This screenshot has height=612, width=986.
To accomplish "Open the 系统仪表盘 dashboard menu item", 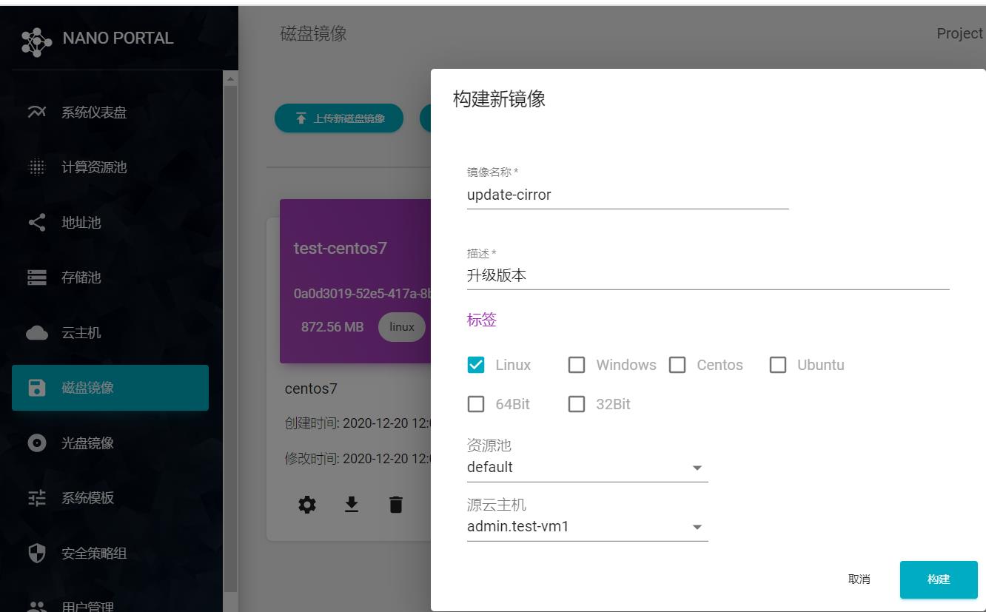I will tap(110, 112).
